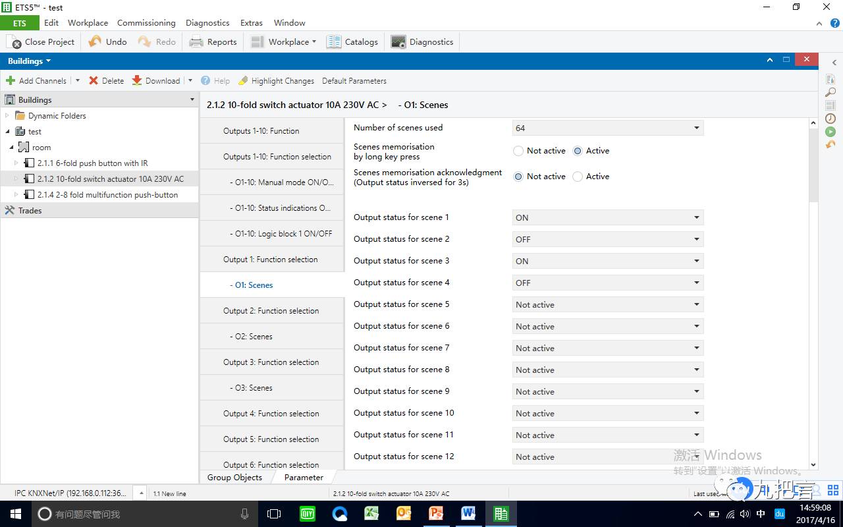Expand the 2.1.1 6-fold push button device
The width and height of the screenshot is (843, 527).
[16, 163]
